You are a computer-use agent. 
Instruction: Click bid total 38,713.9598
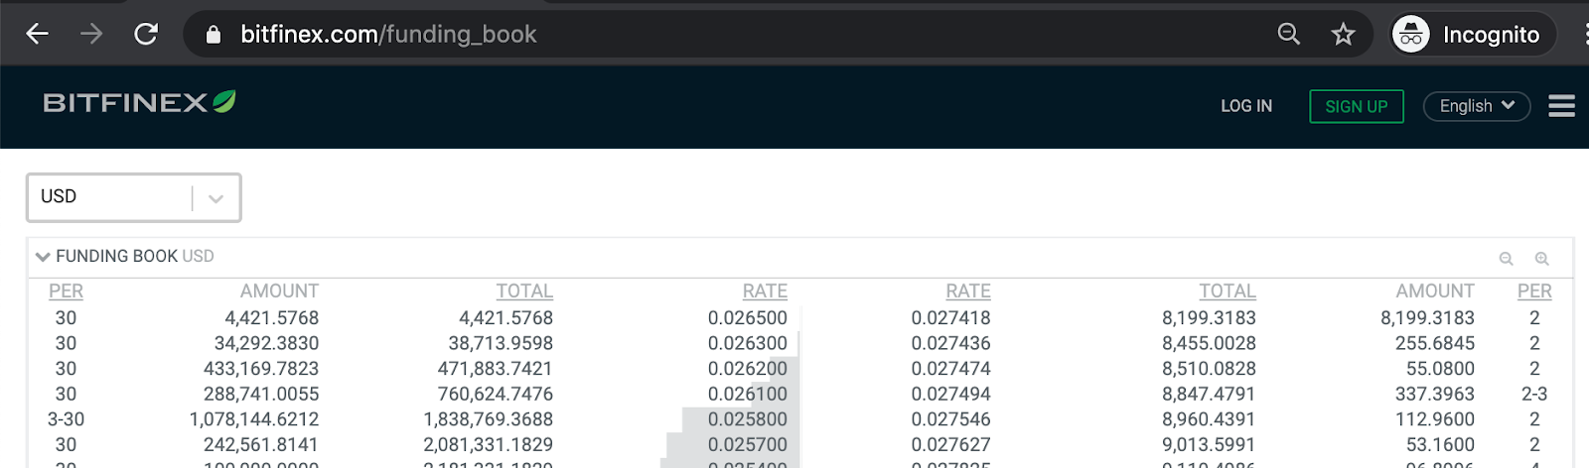click(501, 344)
